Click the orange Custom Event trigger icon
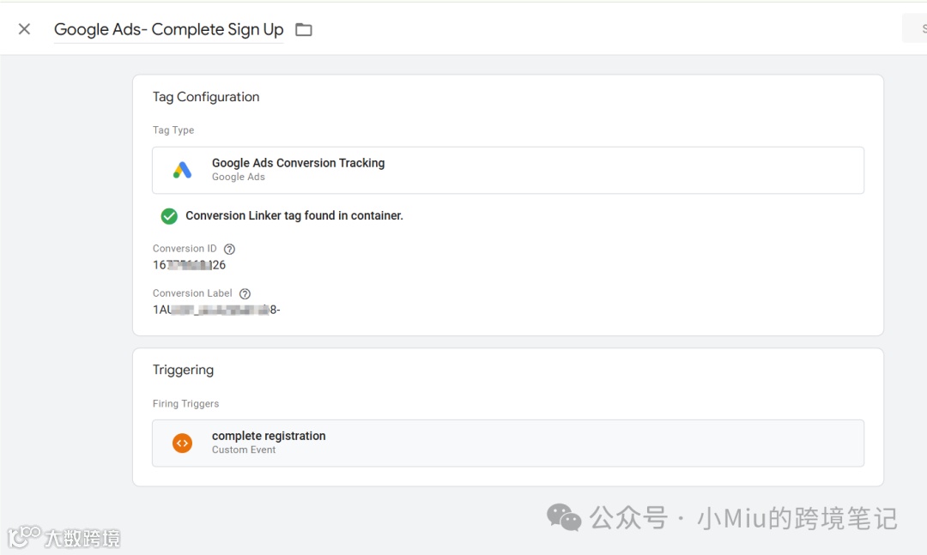 (x=182, y=443)
